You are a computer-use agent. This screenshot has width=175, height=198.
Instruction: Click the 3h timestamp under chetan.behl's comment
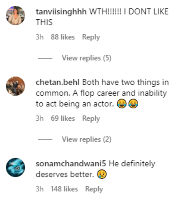39,118
